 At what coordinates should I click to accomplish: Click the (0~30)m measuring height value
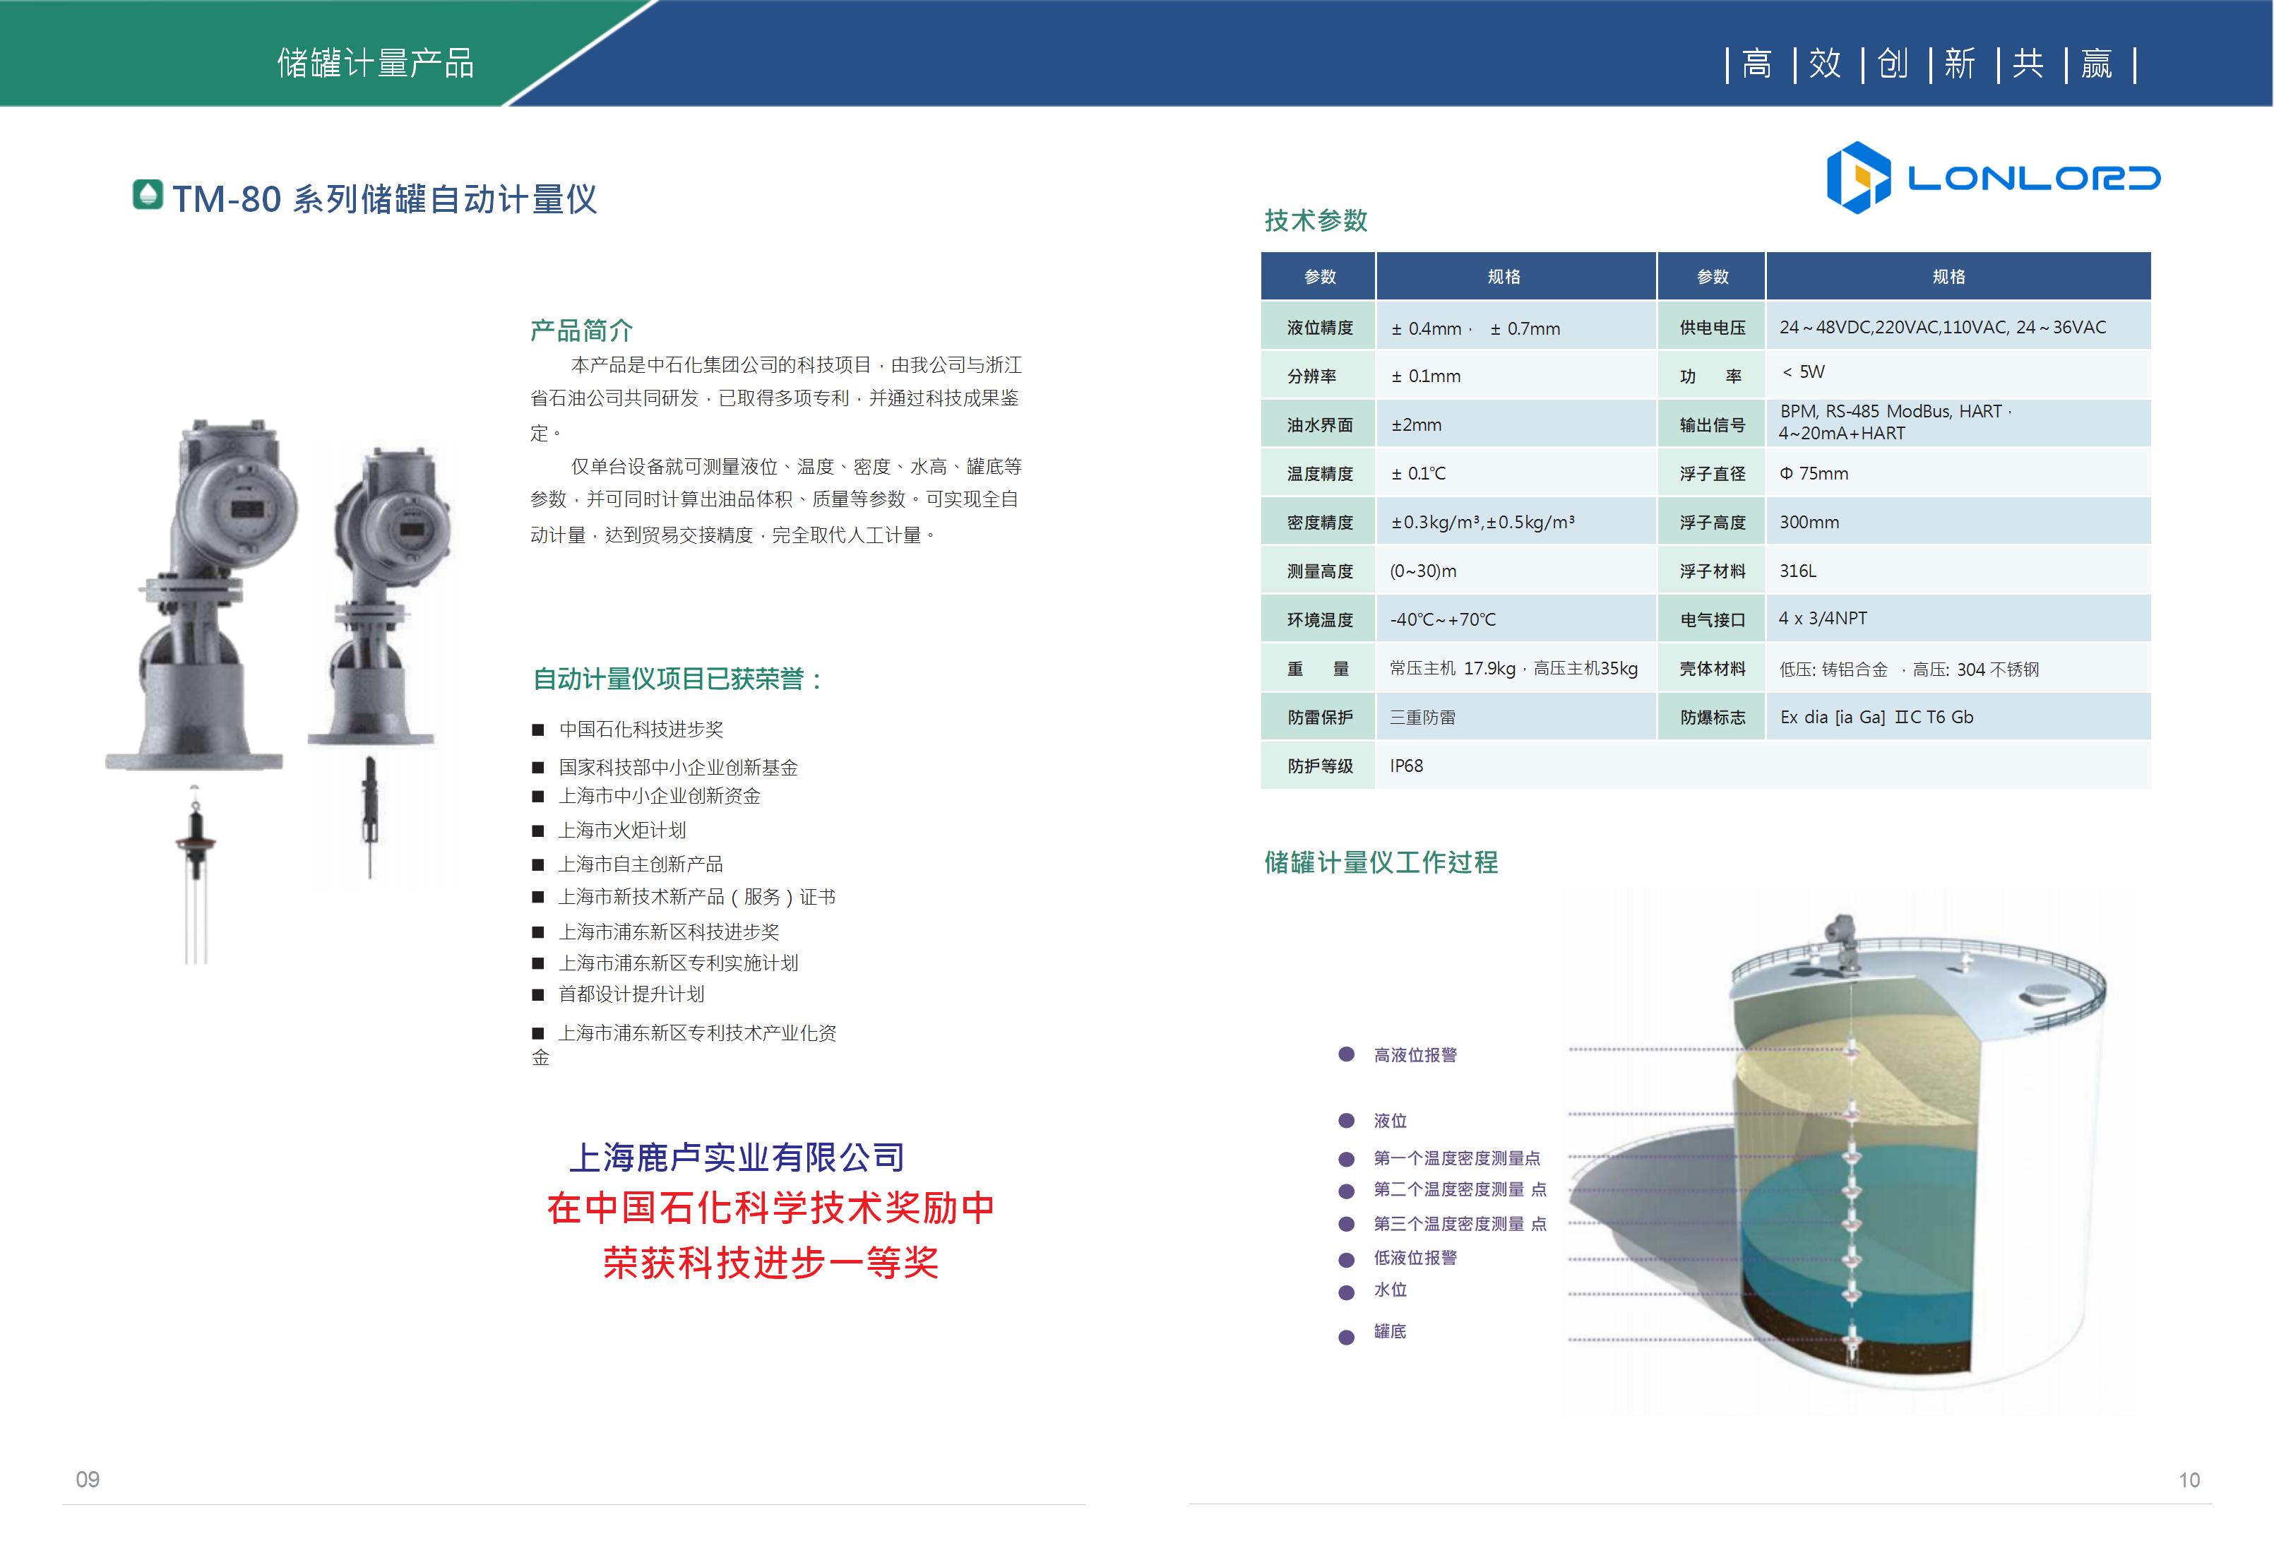pos(1423,571)
